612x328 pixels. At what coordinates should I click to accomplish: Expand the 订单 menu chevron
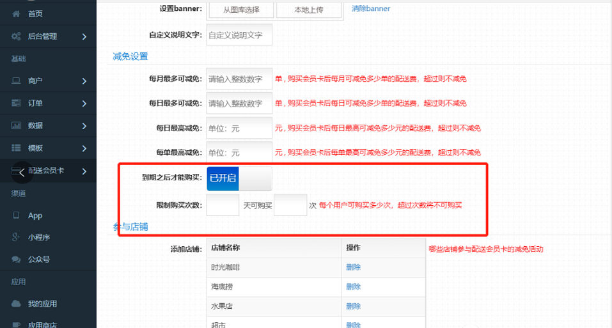coord(84,104)
